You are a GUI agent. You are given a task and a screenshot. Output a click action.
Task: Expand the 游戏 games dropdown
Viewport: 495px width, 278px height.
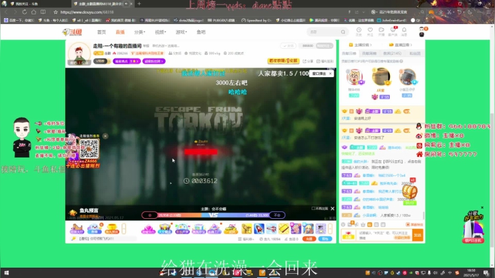[x=181, y=32]
